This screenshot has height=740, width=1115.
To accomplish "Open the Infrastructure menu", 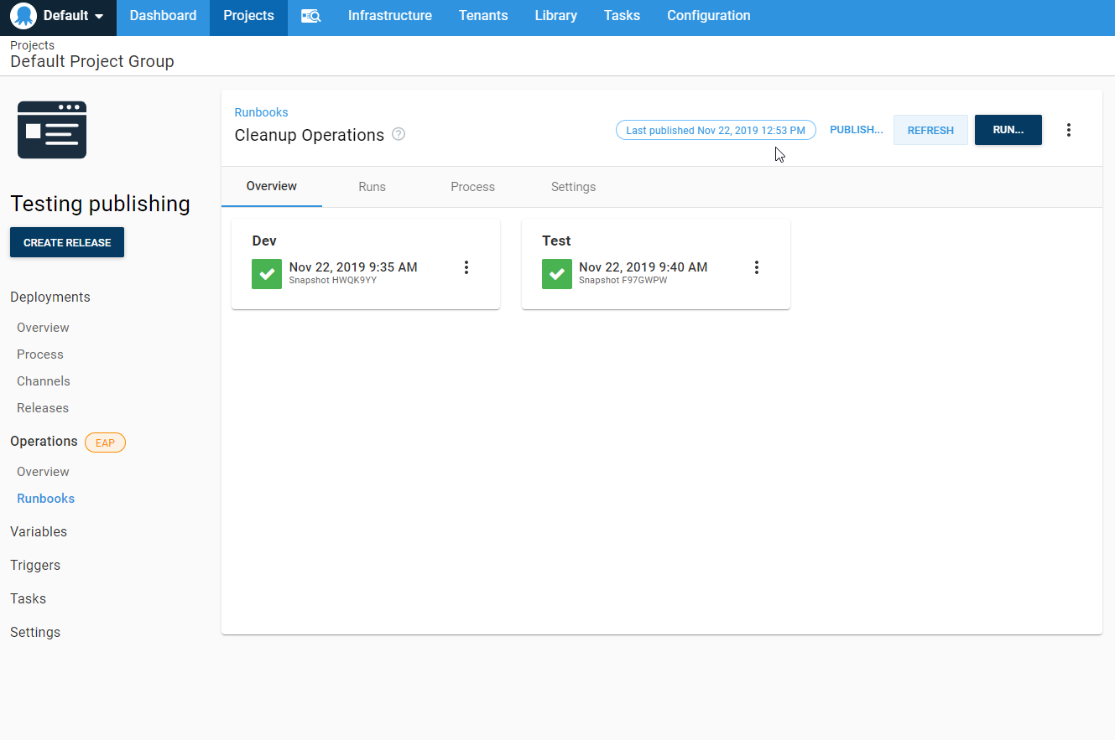I will [390, 16].
